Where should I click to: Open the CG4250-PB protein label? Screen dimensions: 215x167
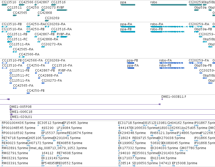36,91
